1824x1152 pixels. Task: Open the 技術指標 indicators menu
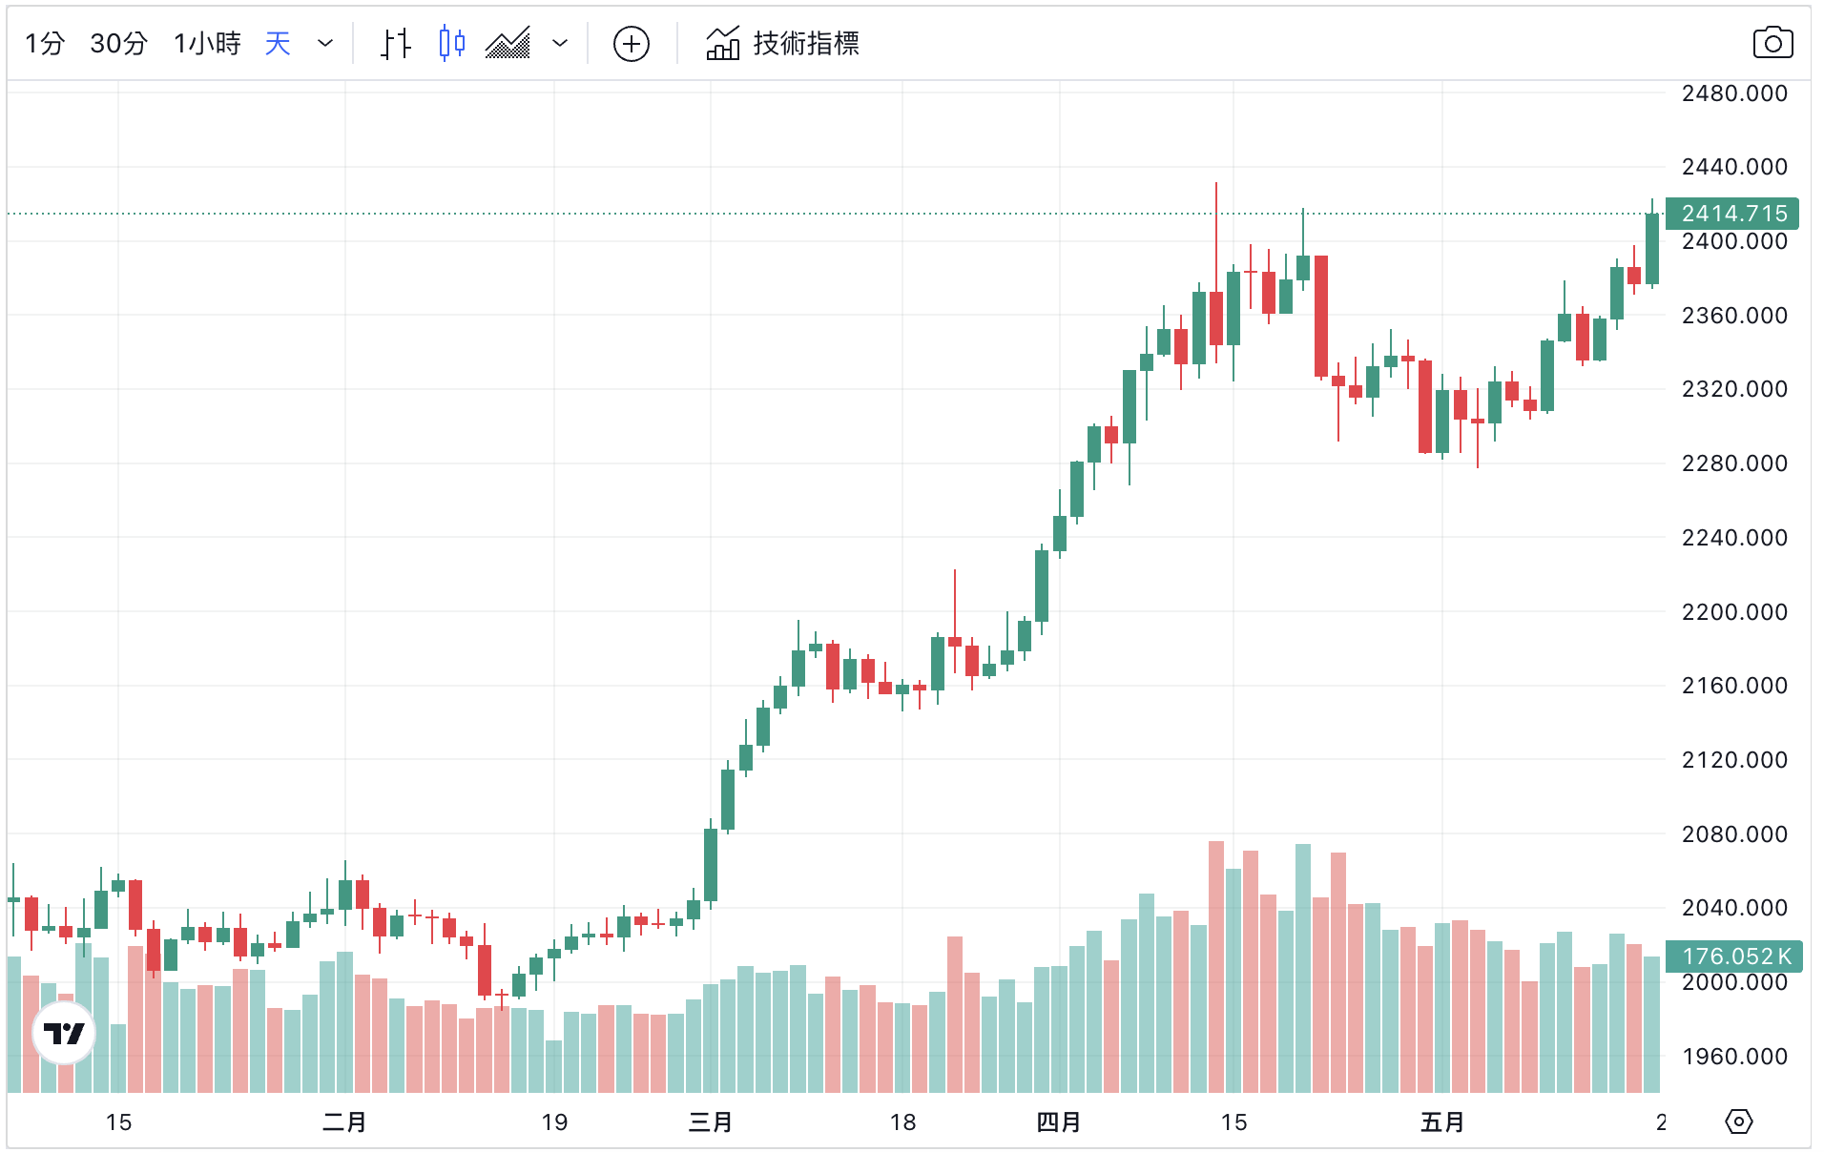783,44
